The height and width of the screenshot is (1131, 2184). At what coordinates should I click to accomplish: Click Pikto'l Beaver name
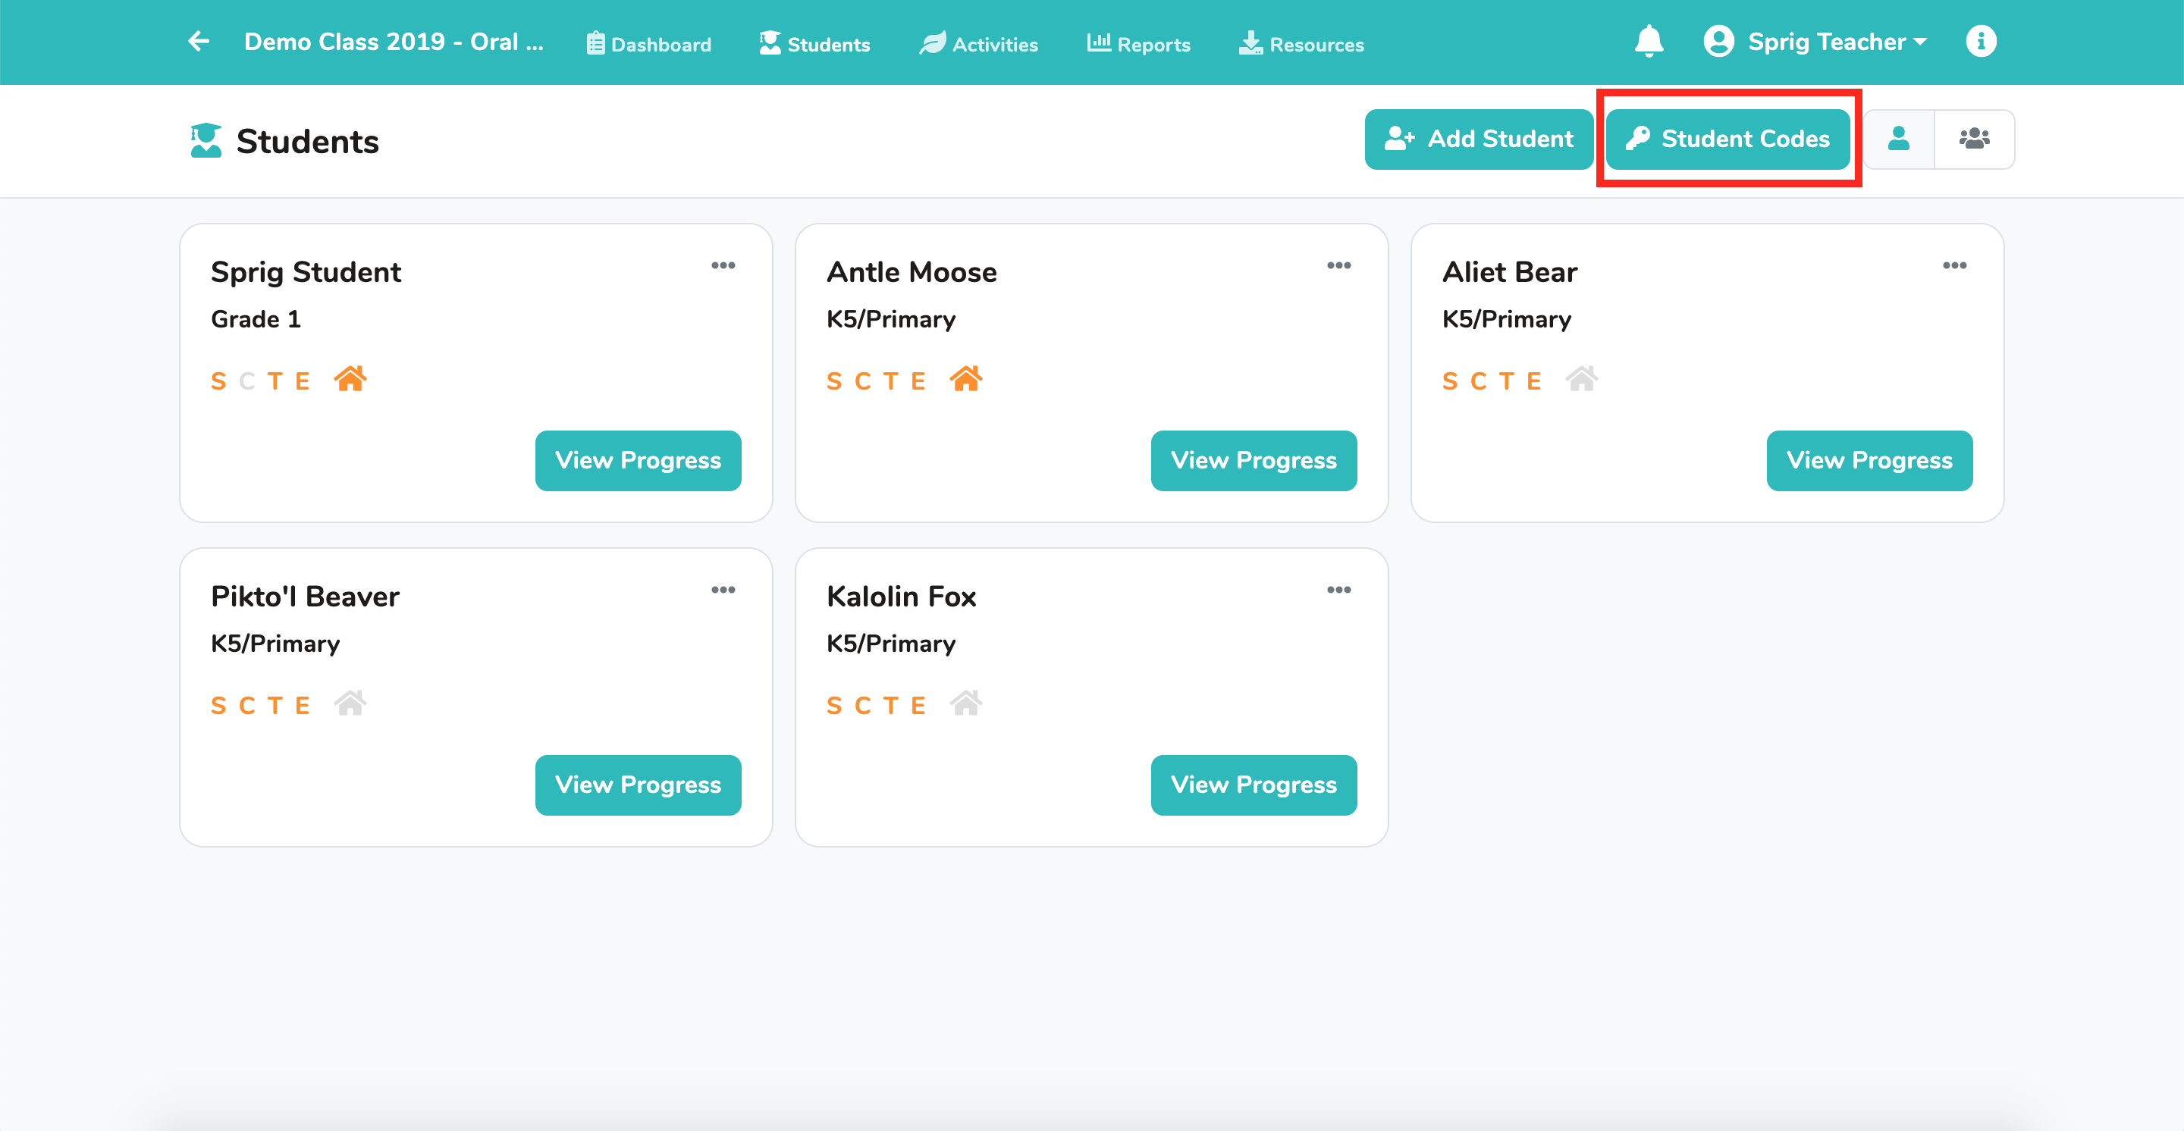click(x=305, y=597)
